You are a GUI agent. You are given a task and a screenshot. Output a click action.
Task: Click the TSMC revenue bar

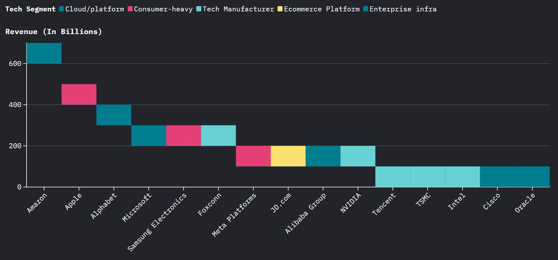pos(428,176)
